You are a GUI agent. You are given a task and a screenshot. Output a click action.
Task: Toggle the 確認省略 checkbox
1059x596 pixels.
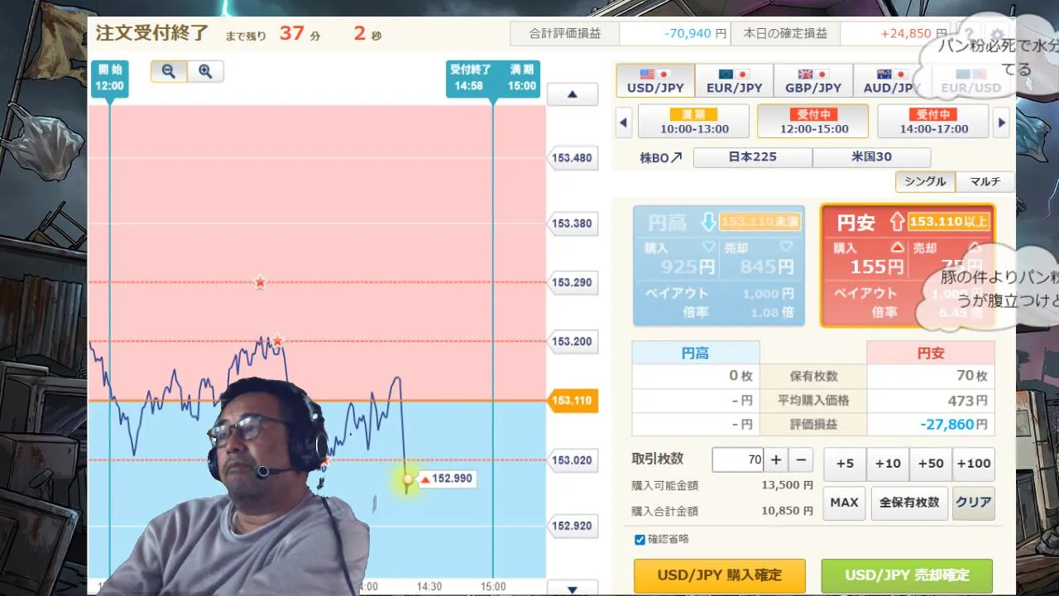pyautogui.click(x=640, y=540)
